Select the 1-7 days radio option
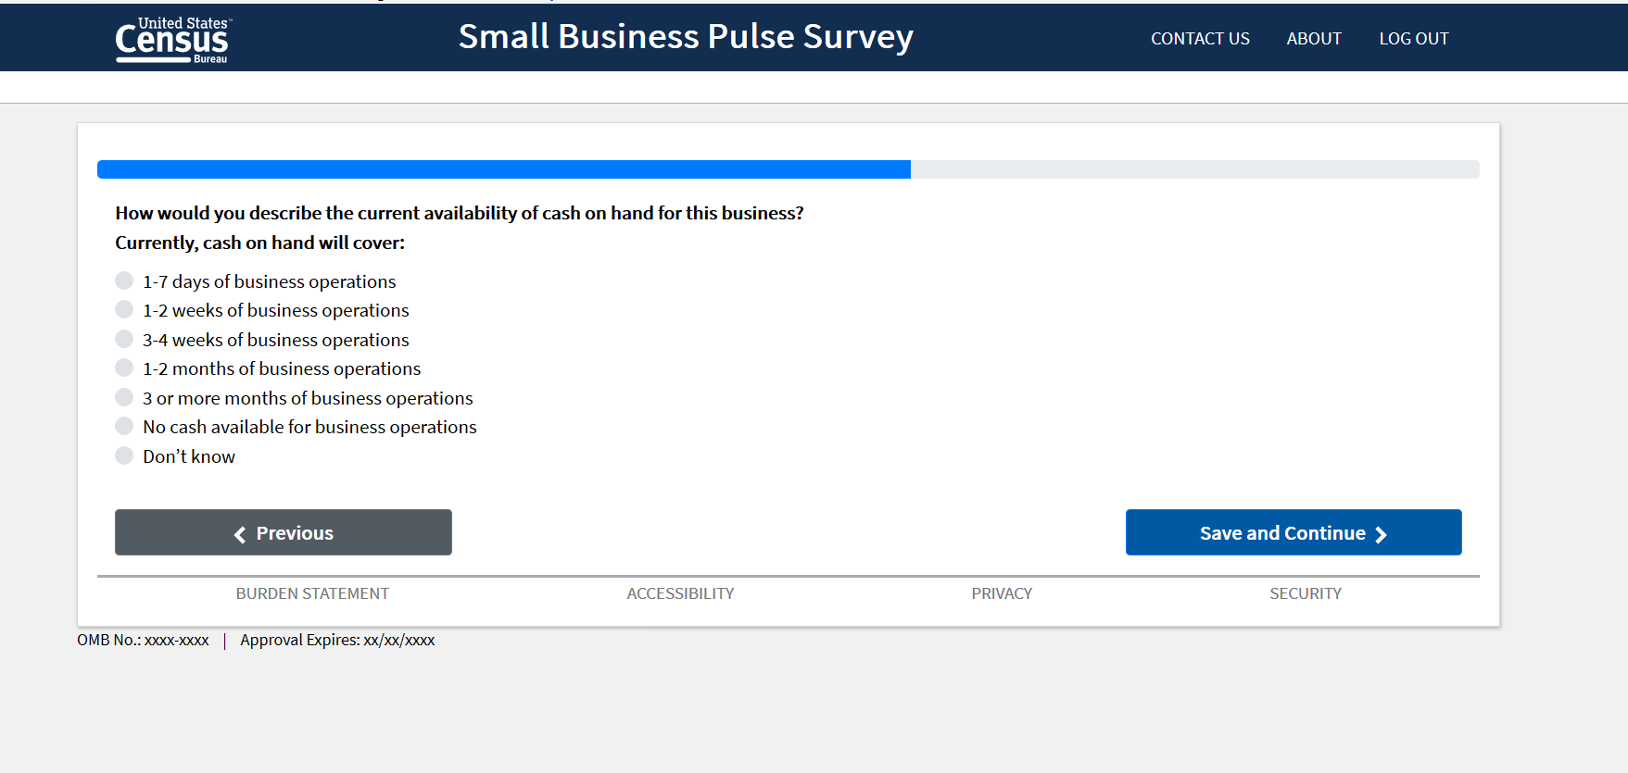The width and height of the screenshot is (1628, 773). (124, 281)
